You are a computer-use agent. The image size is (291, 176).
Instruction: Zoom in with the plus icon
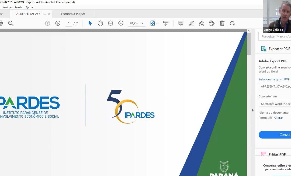click(121, 23)
